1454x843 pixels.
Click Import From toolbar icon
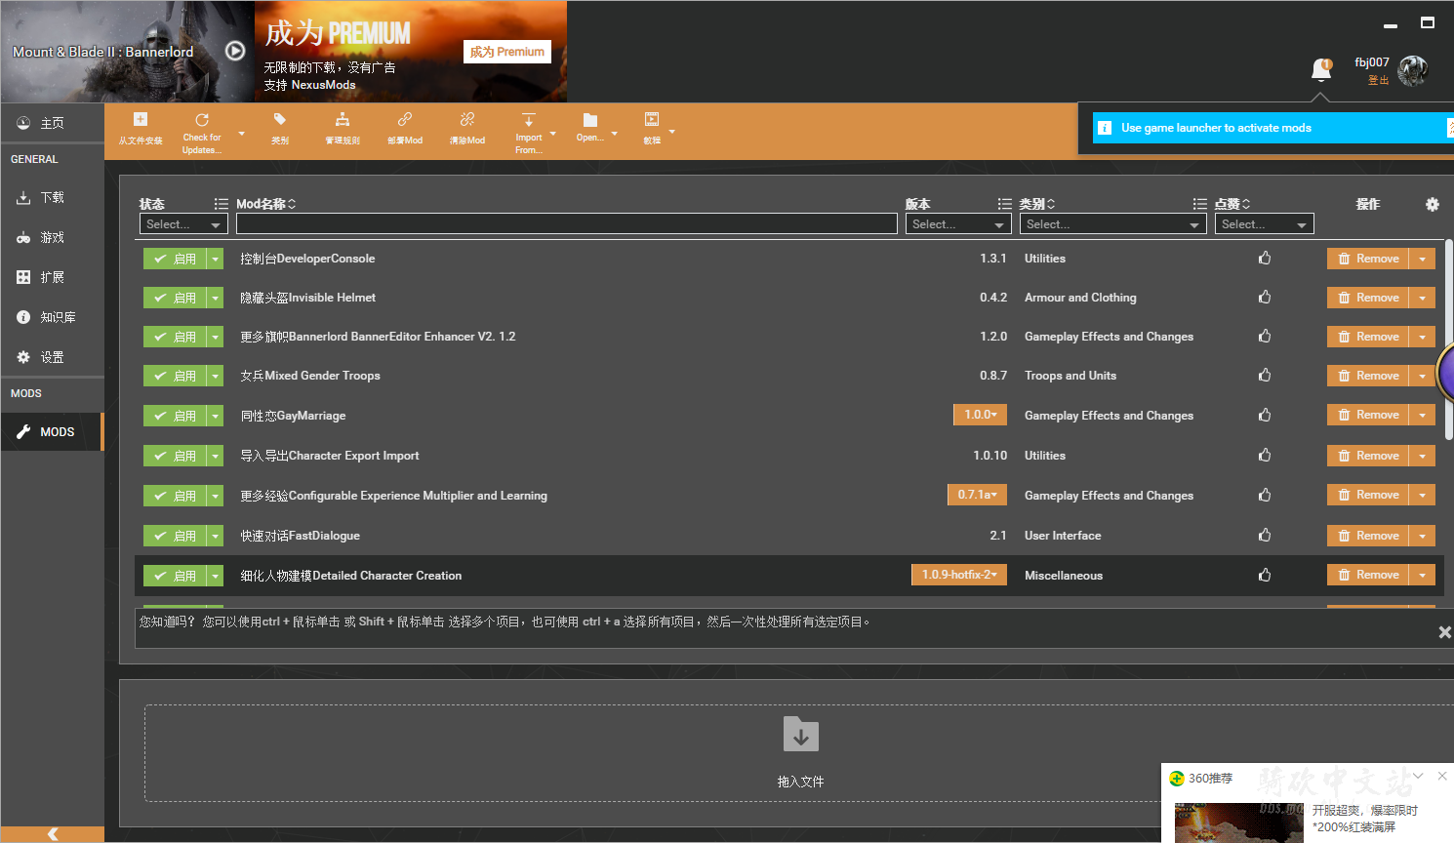coord(529,120)
